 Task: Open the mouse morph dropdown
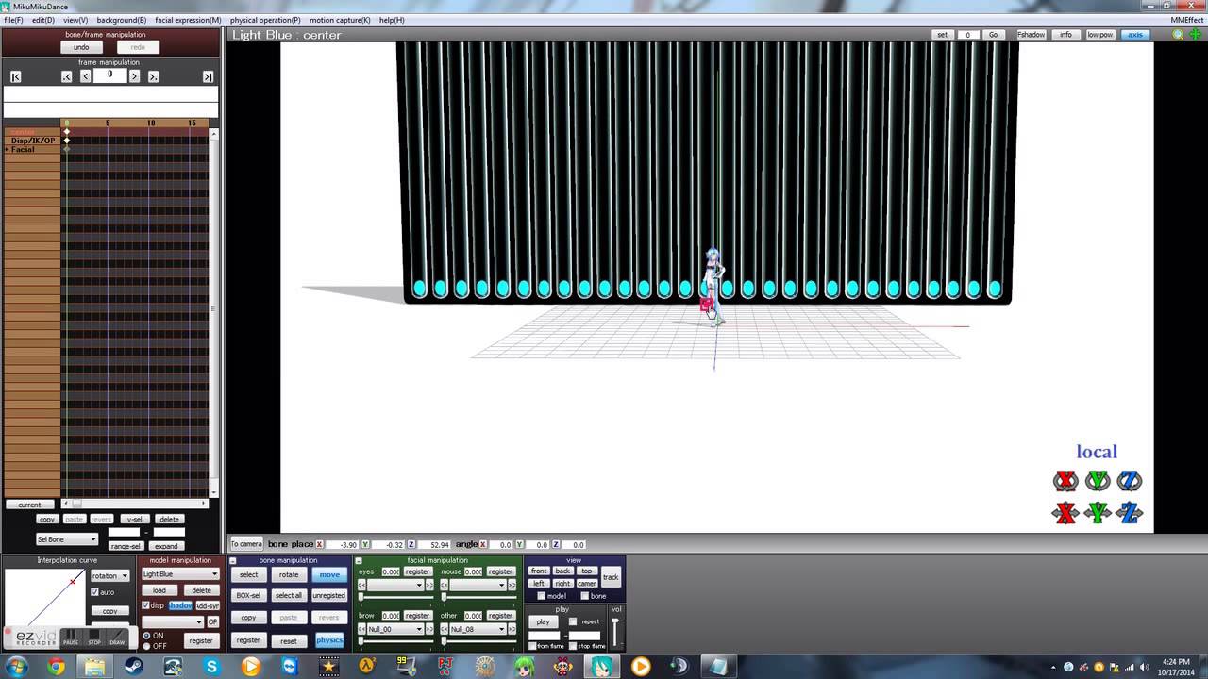click(478, 585)
